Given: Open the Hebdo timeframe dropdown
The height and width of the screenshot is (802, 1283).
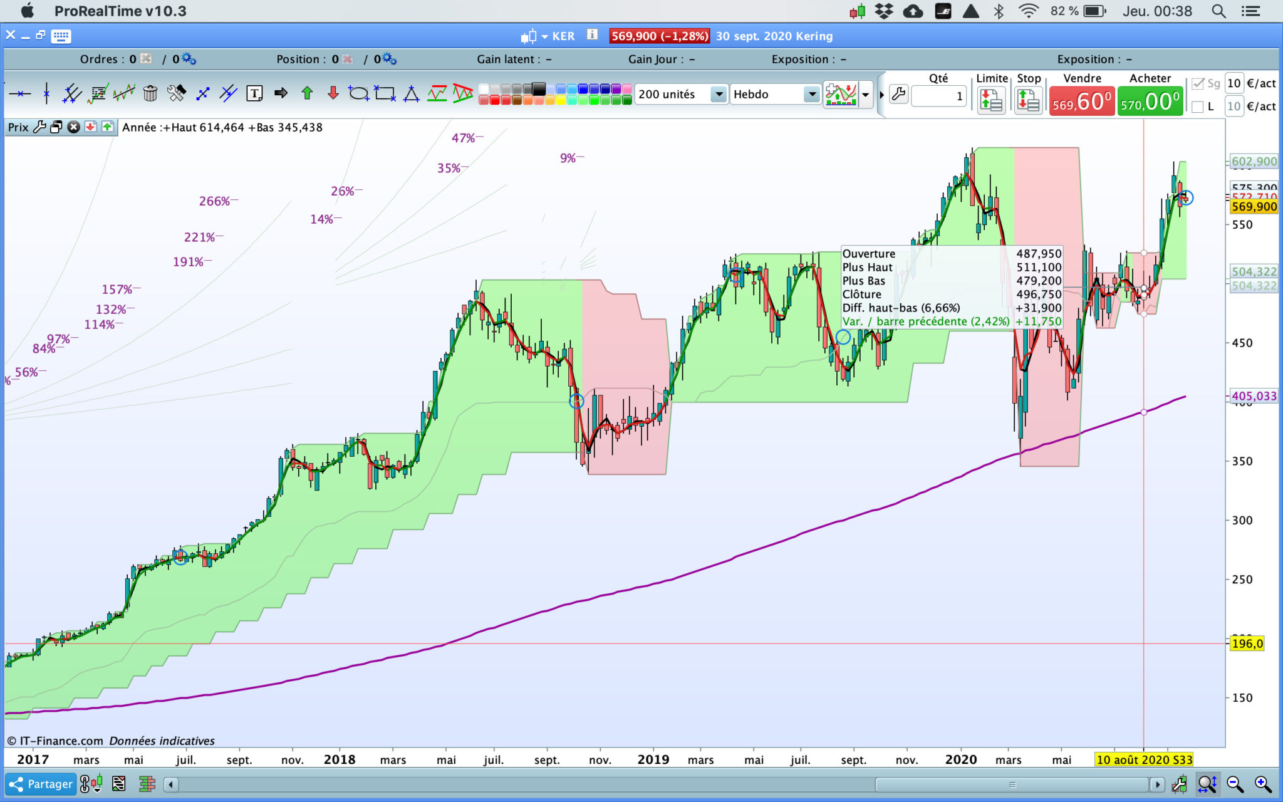Looking at the screenshot, I should point(812,95).
